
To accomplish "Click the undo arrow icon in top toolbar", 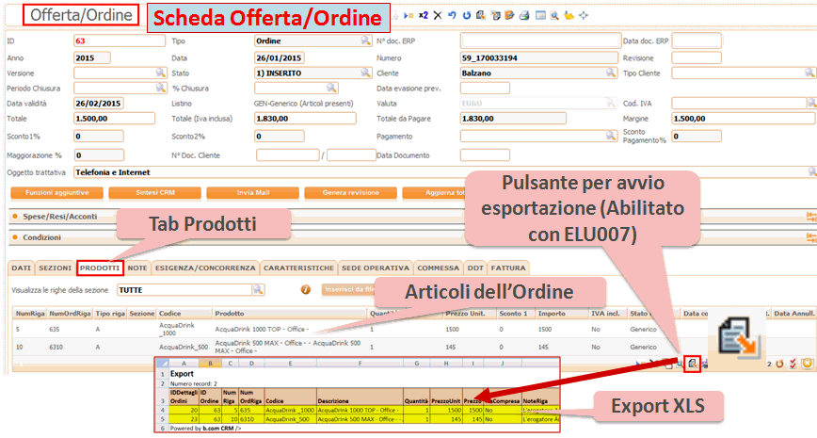I will pyautogui.click(x=453, y=16).
